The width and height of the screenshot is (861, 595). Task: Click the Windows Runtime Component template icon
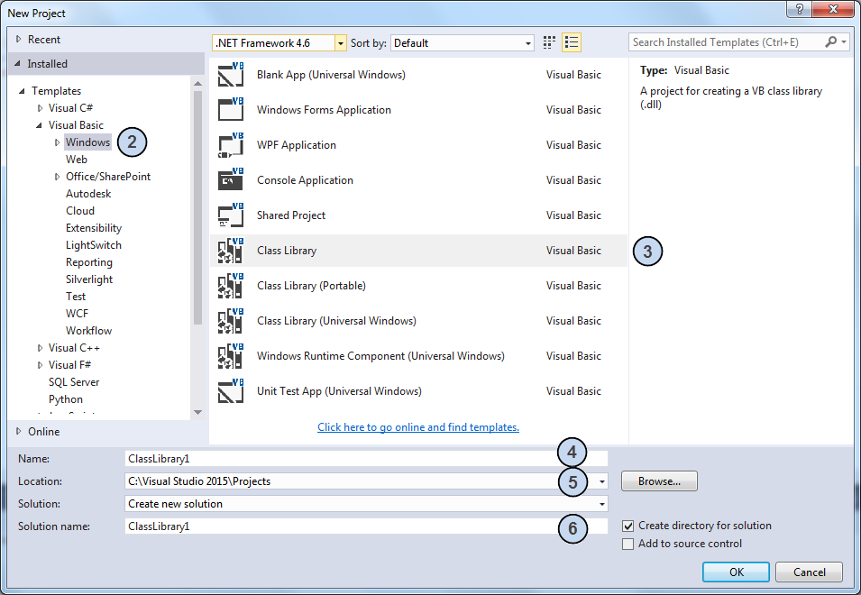pyautogui.click(x=231, y=356)
